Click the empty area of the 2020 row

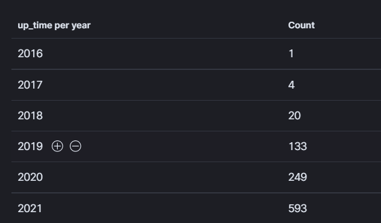pos(166,177)
